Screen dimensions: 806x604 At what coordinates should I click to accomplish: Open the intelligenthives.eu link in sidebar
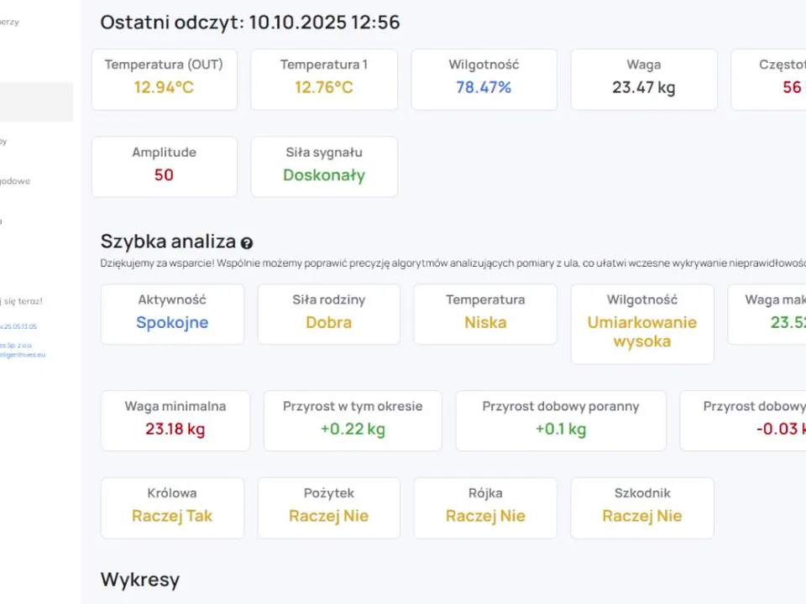point(25,355)
